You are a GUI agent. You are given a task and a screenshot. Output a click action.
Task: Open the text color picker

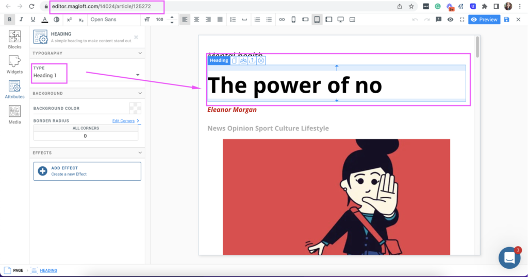pyautogui.click(x=45, y=20)
